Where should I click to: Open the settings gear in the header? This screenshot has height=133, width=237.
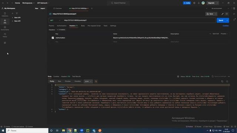194,3
